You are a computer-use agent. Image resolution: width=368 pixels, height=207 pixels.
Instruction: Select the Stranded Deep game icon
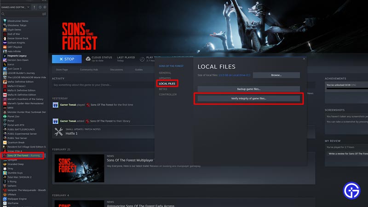[x=5, y=164]
